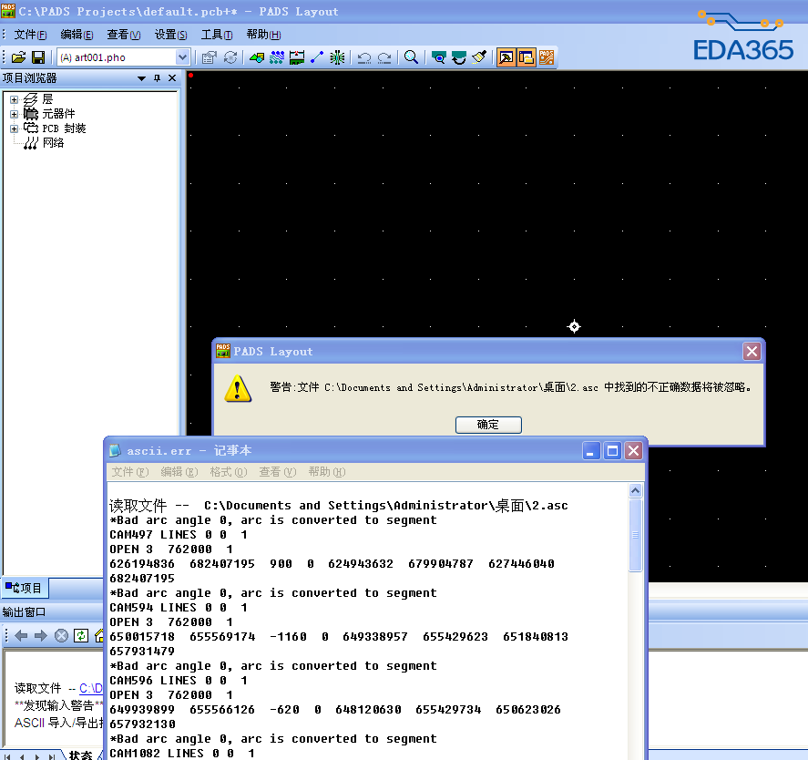The image size is (808, 760).
Task: Select the 网络 item in project browser
Action: tap(53, 143)
